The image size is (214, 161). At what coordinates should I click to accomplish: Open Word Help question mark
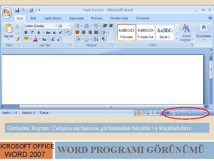[x=210, y=18]
